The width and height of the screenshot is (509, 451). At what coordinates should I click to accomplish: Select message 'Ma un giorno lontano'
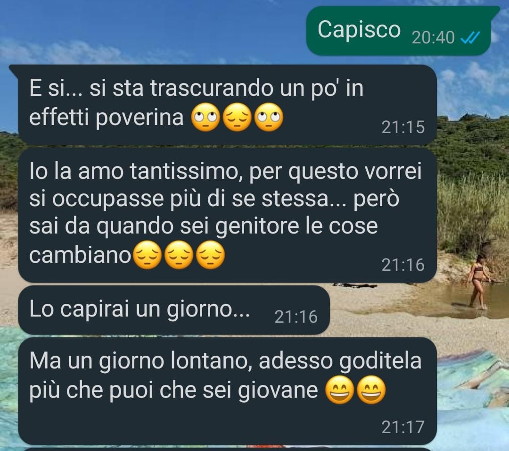pos(227,391)
